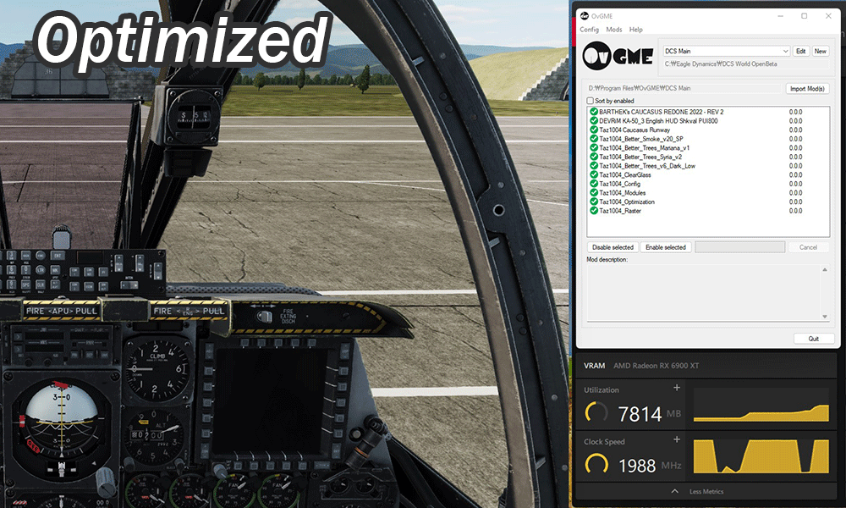Click the OvGME logo image
Screen dimensions: 846x508
pyautogui.click(x=618, y=55)
